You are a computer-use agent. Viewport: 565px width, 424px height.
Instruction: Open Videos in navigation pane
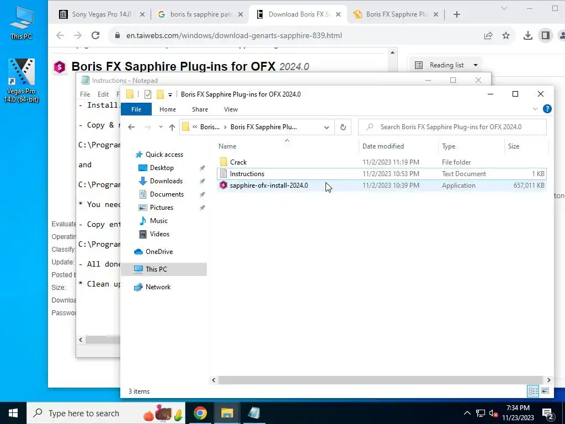click(x=159, y=234)
